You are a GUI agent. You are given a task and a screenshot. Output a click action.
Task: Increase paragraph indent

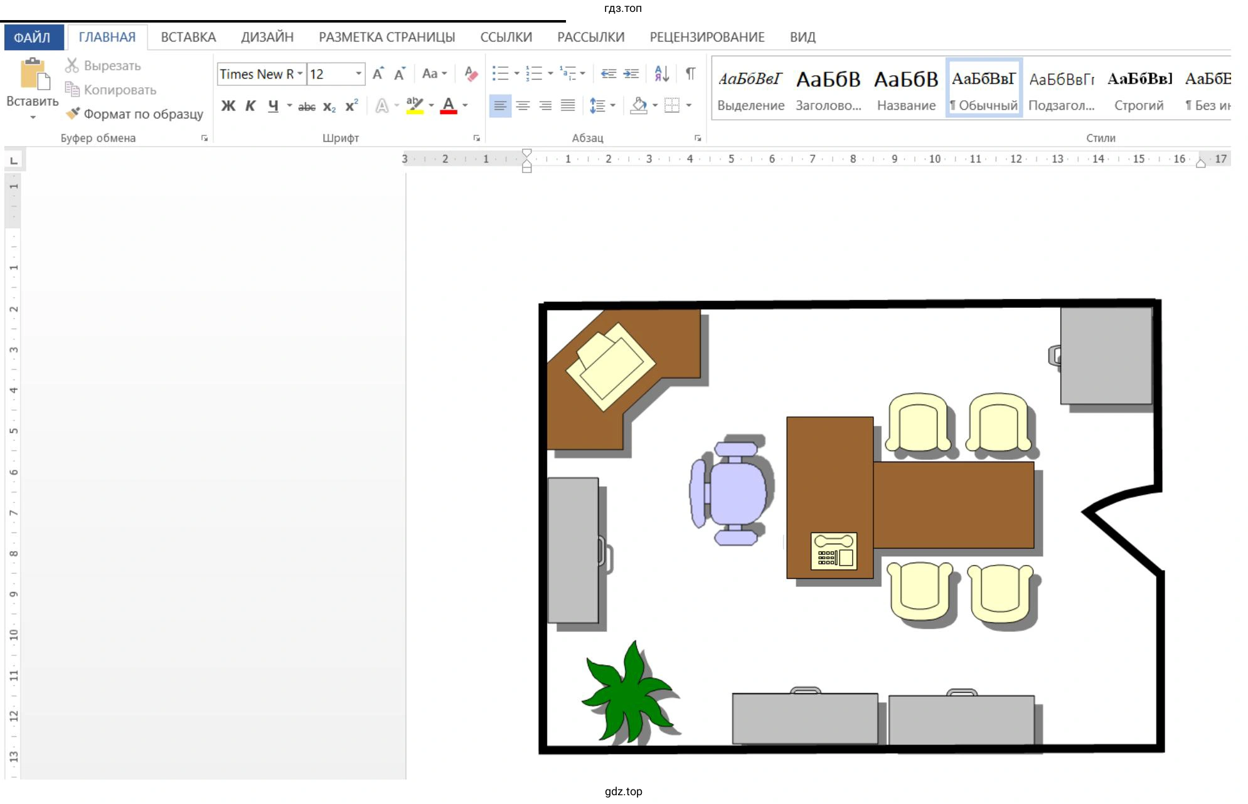pos(631,74)
